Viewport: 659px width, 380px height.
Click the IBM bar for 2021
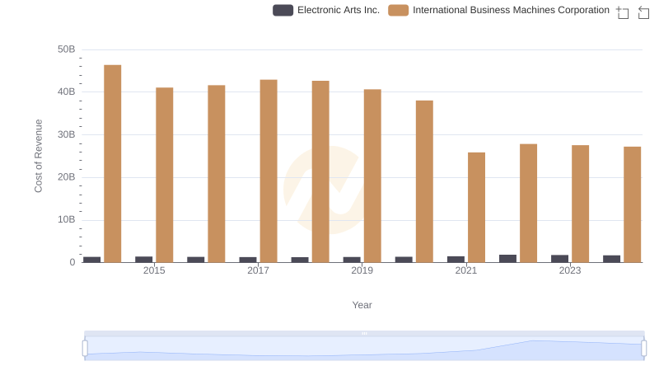click(x=477, y=207)
